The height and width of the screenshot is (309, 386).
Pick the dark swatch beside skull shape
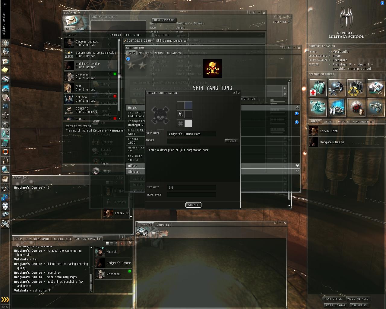point(188,114)
